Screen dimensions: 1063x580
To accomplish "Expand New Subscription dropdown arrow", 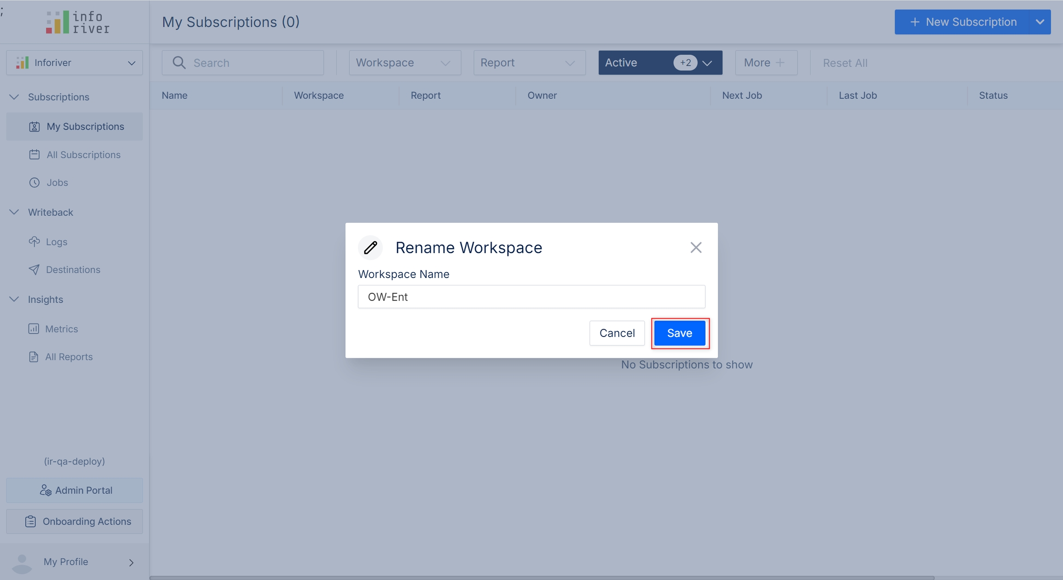I will click(1039, 22).
